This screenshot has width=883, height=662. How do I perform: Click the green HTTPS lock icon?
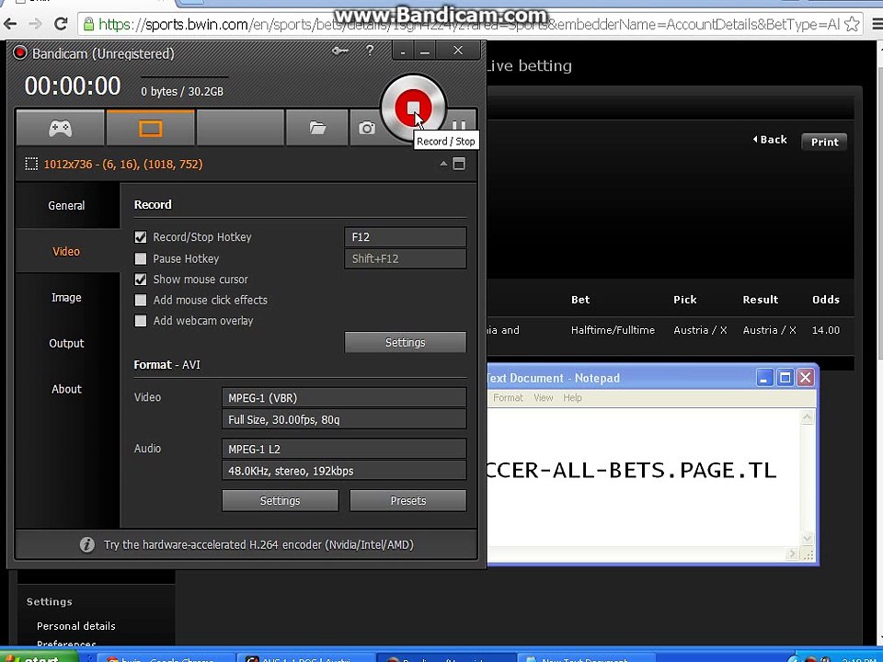point(88,24)
